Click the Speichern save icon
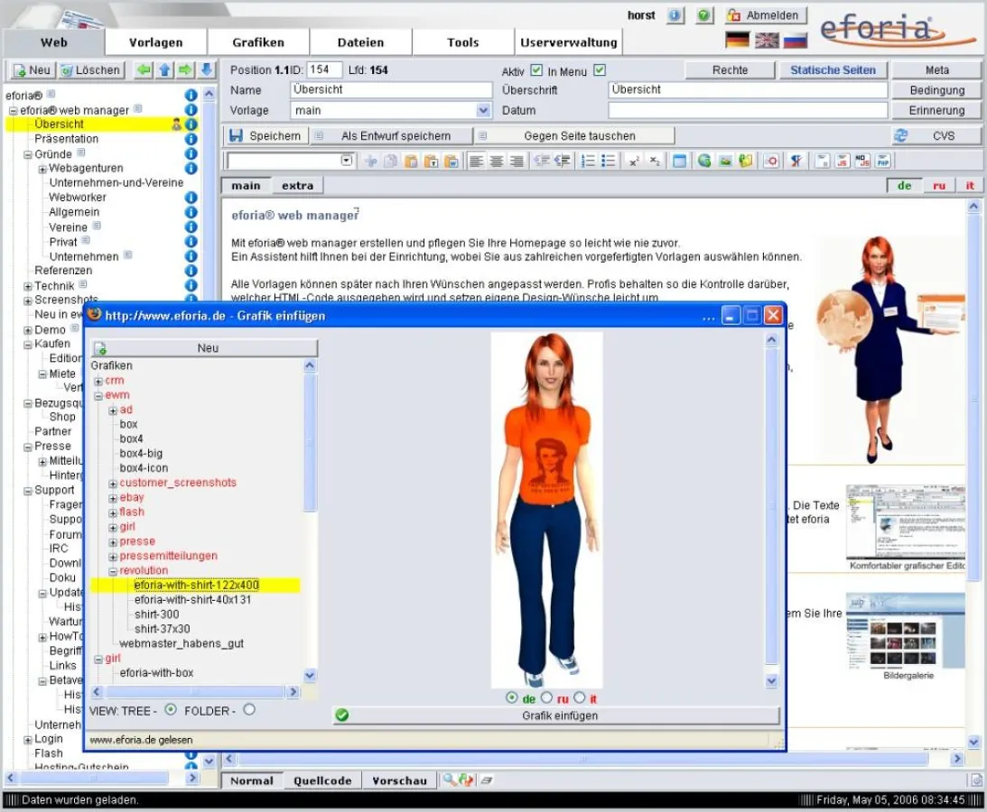This screenshot has width=987, height=812. [238, 135]
